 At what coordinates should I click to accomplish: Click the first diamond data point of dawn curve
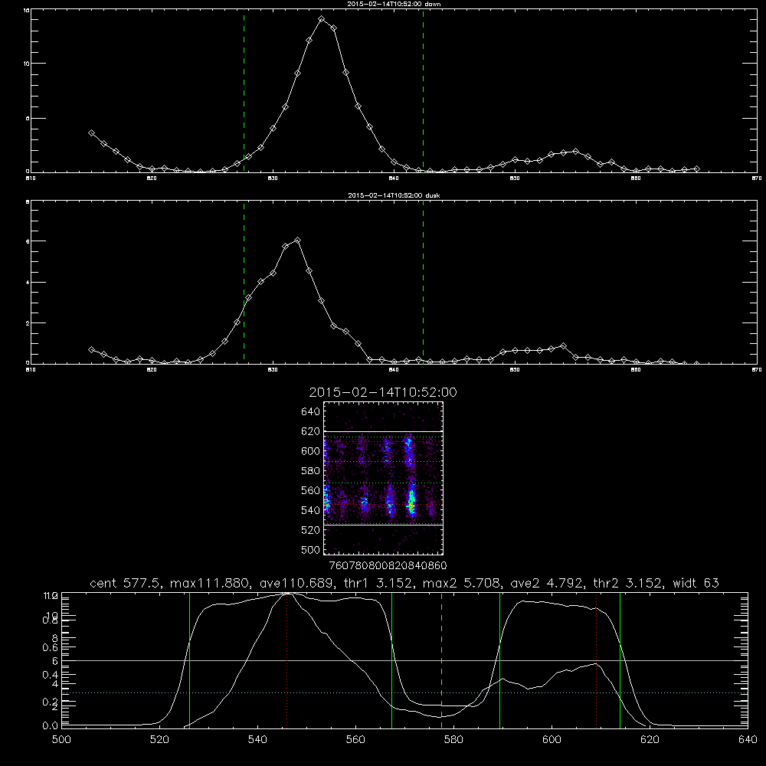[x=91, y=133]
